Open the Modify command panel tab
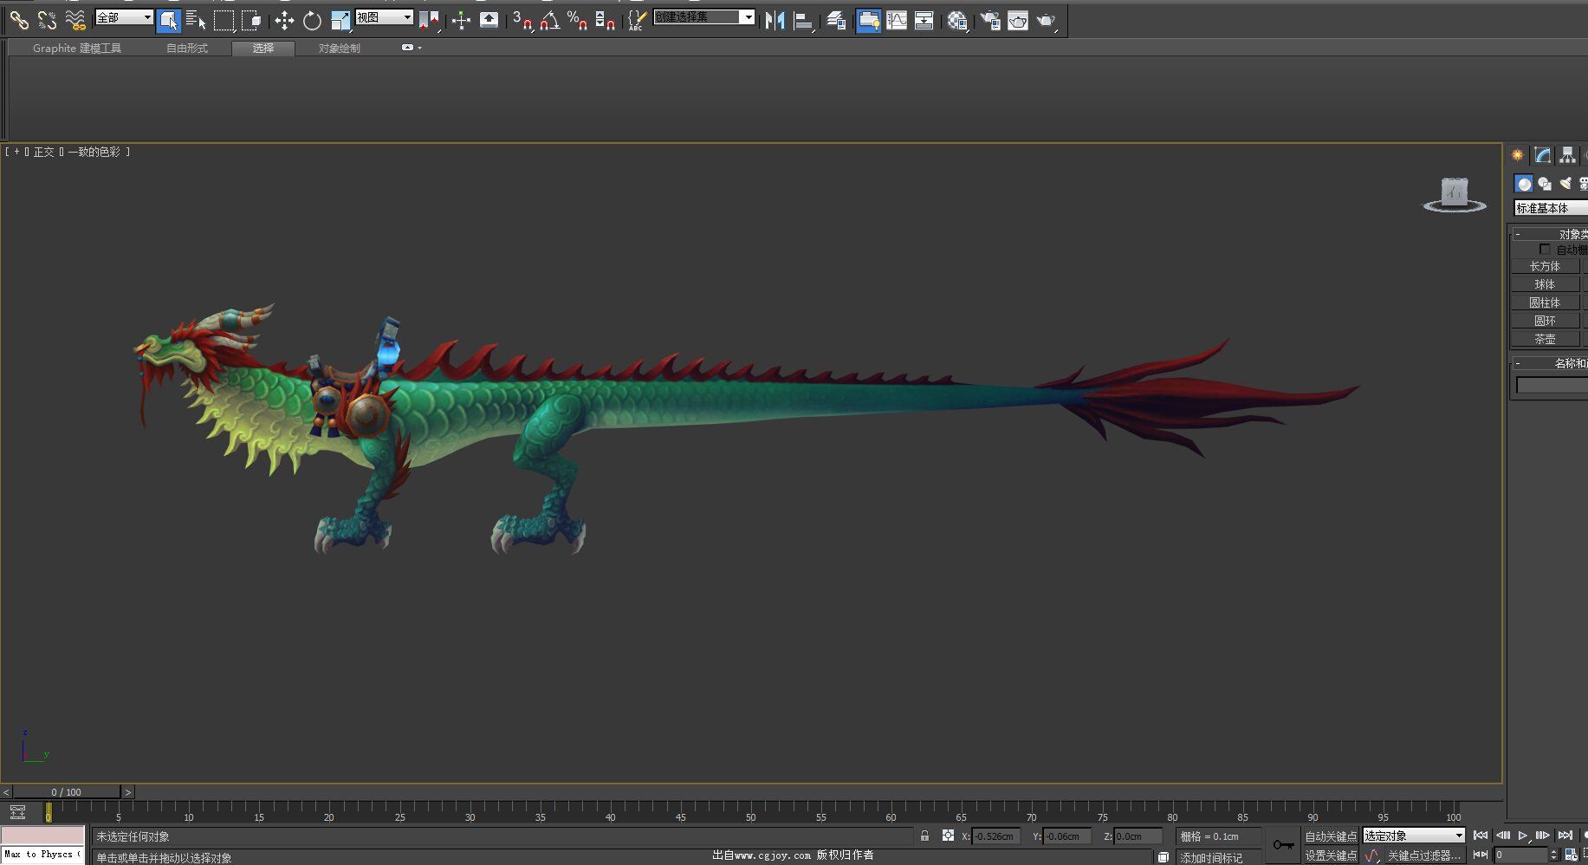Screen dimensions: 1588x865 coord(1543,155)
